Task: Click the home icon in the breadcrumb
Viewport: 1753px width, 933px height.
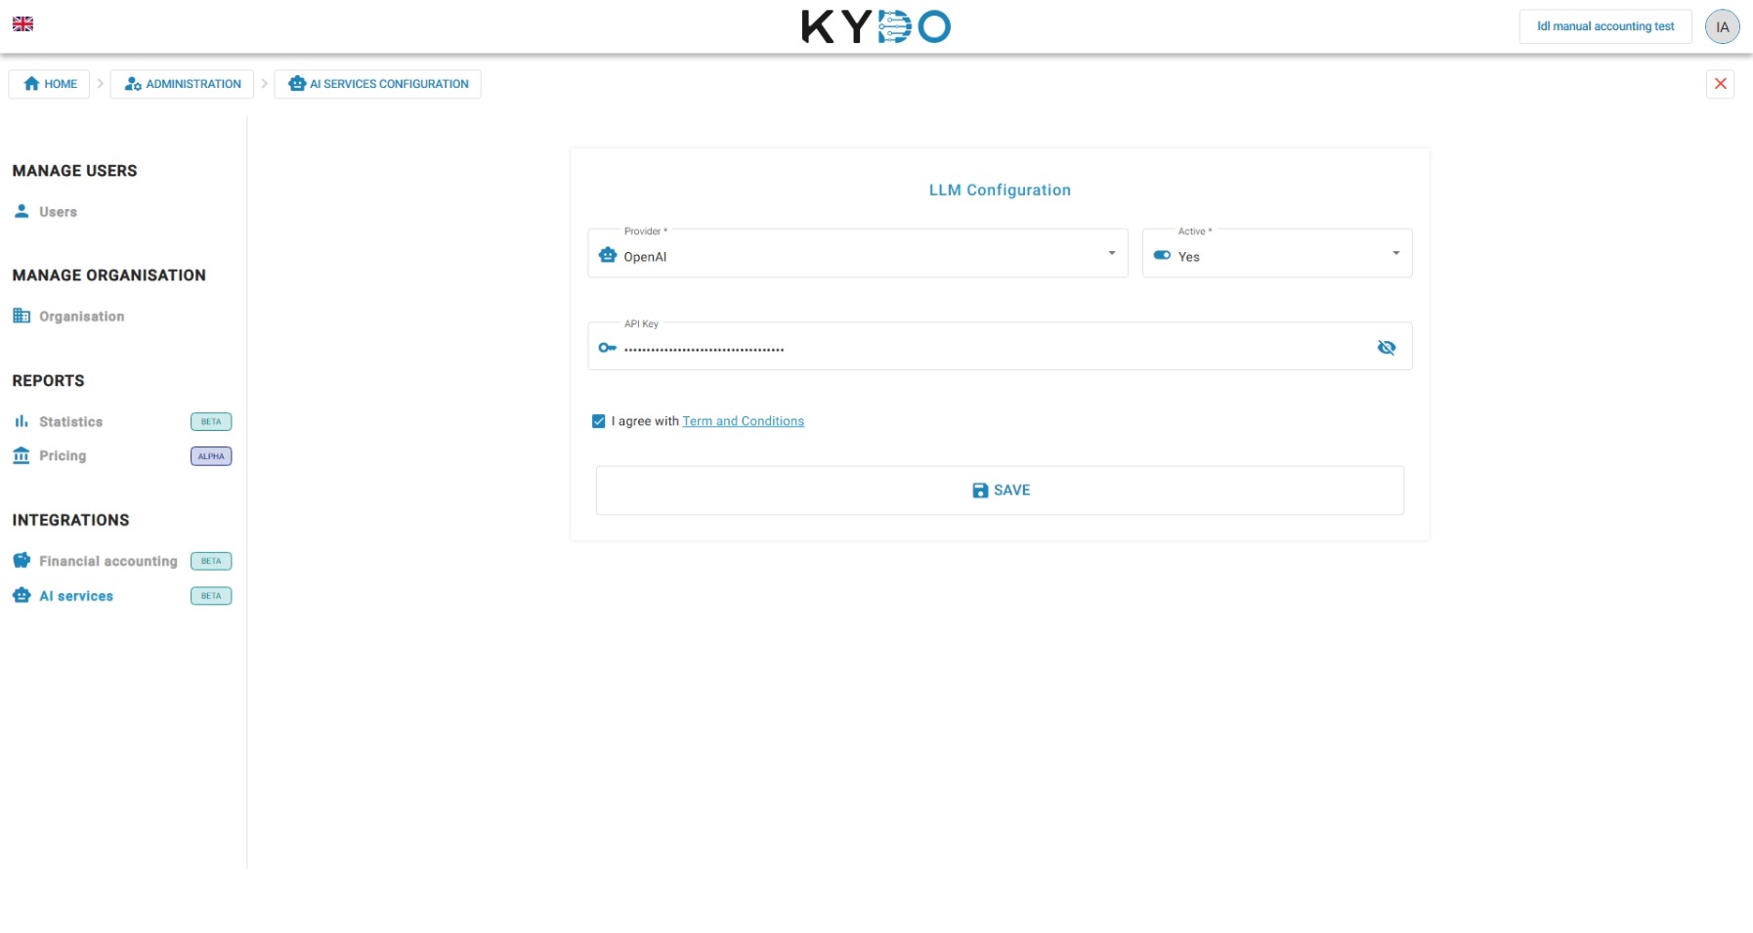Action: [x=31, y=84]
